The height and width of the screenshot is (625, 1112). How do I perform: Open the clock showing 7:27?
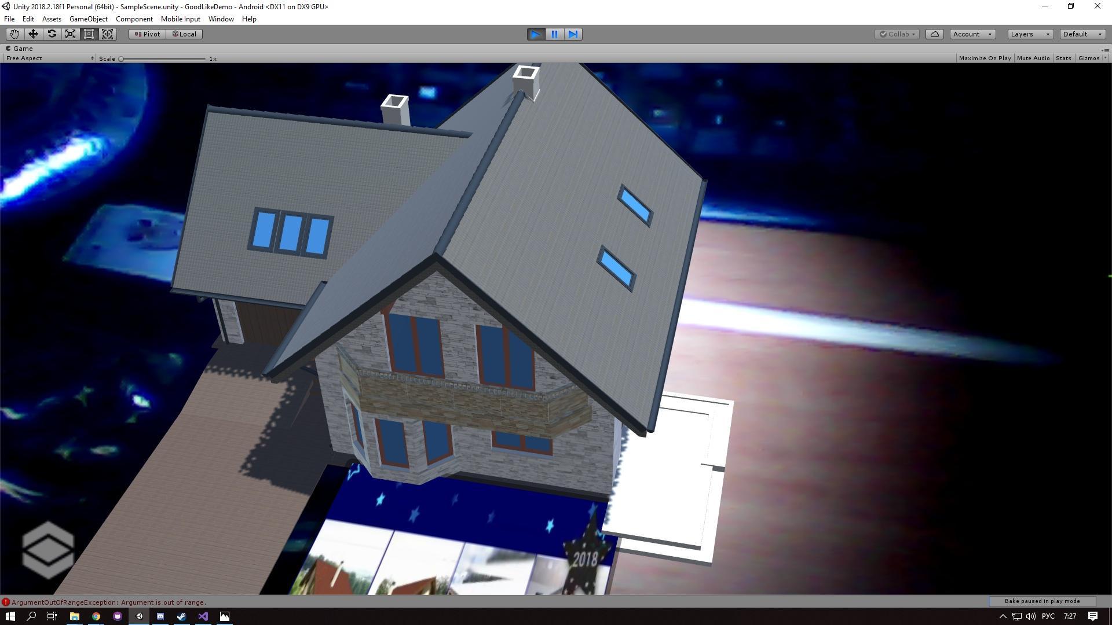[x=1070, y=616]
